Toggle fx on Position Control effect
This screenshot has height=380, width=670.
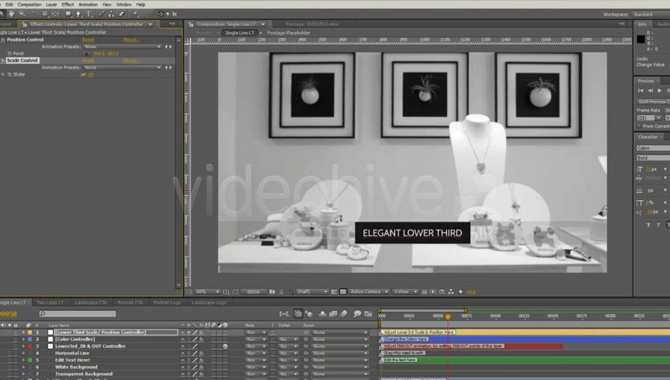(3, 40)
